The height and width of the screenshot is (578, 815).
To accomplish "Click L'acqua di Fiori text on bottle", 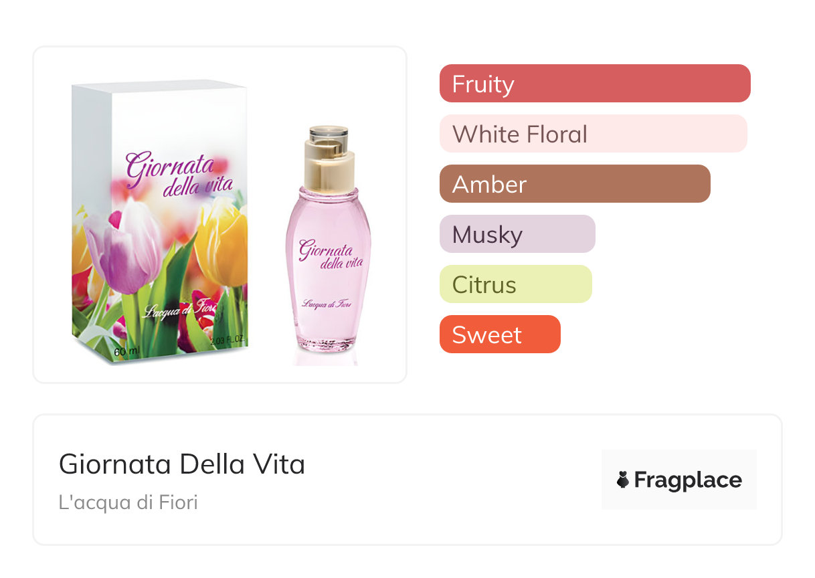I will [327, 305].
